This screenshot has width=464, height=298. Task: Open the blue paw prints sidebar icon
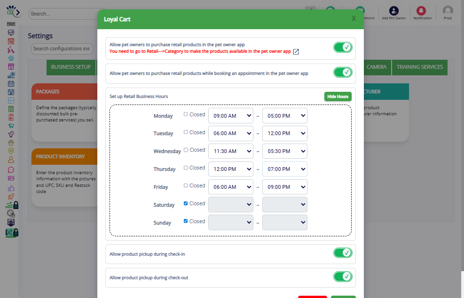coord(11,58)
